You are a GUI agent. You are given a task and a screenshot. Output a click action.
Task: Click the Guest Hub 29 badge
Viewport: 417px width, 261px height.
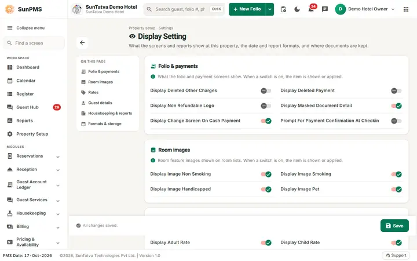(57, 107)
